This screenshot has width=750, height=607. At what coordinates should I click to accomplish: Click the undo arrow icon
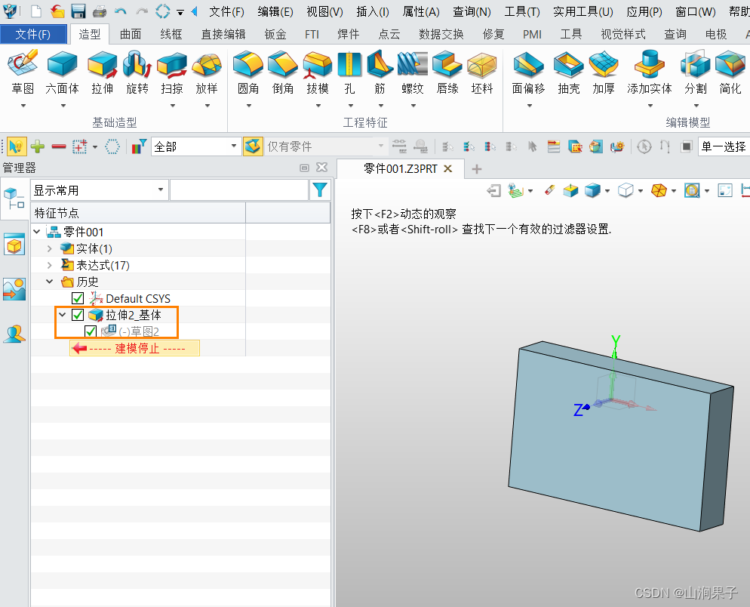coord(120,11)
